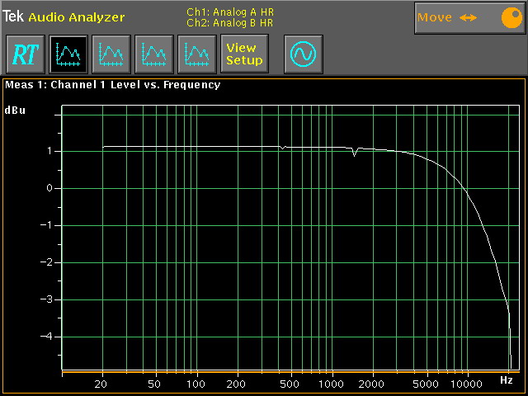Click the Move button label
This screenshot has width=528, height=396.
[x=435, y=17]
